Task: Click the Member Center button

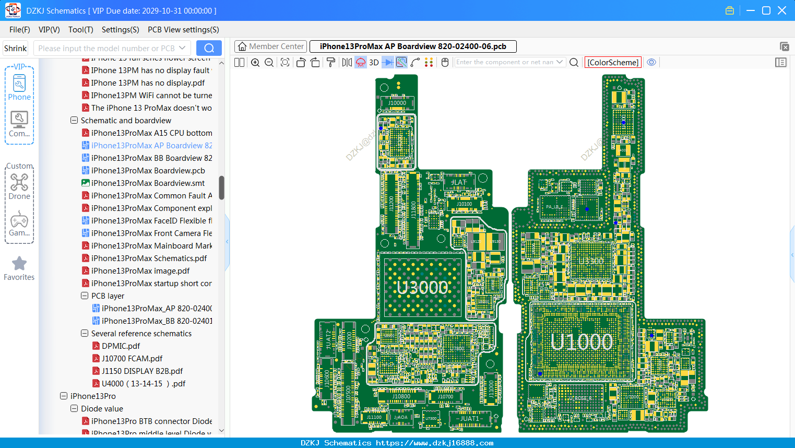Action: coord(270,46)
